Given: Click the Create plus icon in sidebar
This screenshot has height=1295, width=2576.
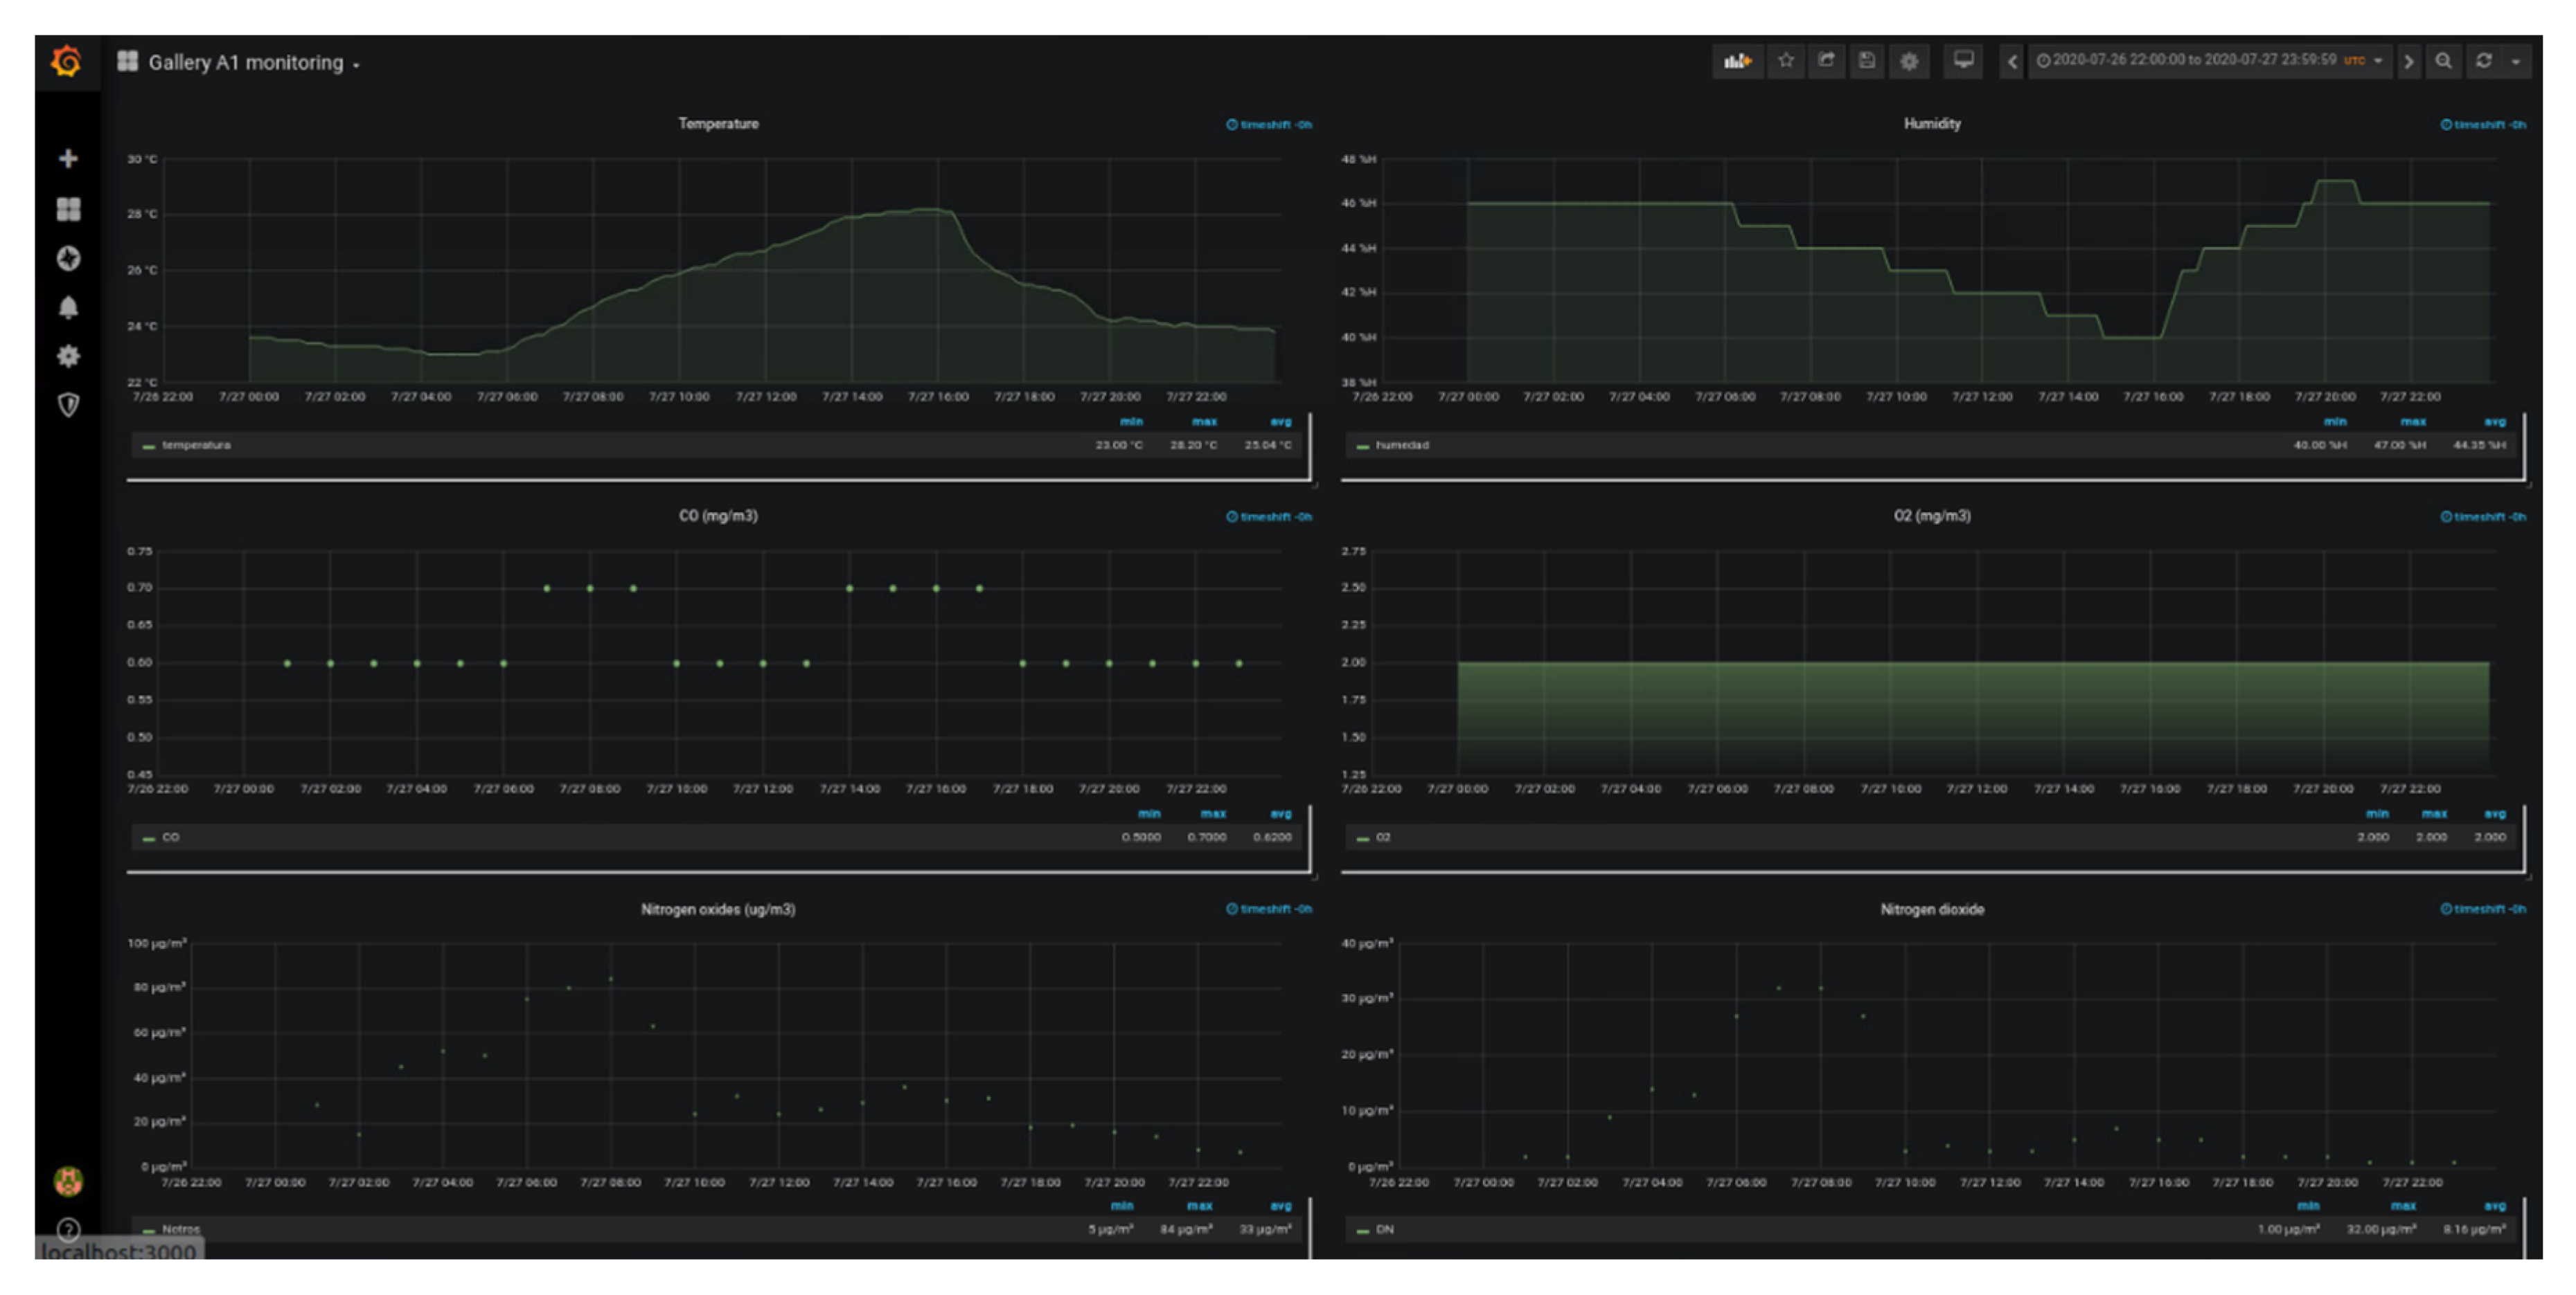Looking at the screenshot, I should [x=68, y=159].
